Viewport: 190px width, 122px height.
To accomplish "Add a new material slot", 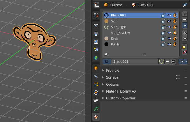I will tap(185, 14).
